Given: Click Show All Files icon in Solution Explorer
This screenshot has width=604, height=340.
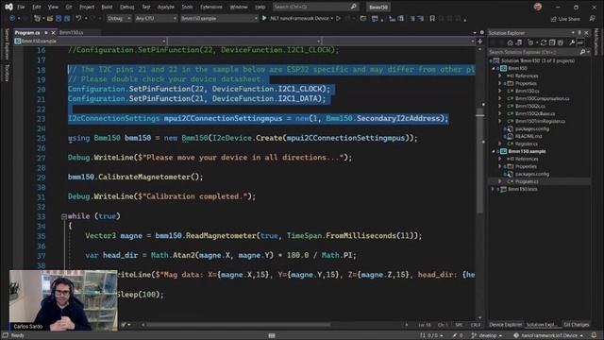Looking at the screenshot, I should tap(561, 42).
